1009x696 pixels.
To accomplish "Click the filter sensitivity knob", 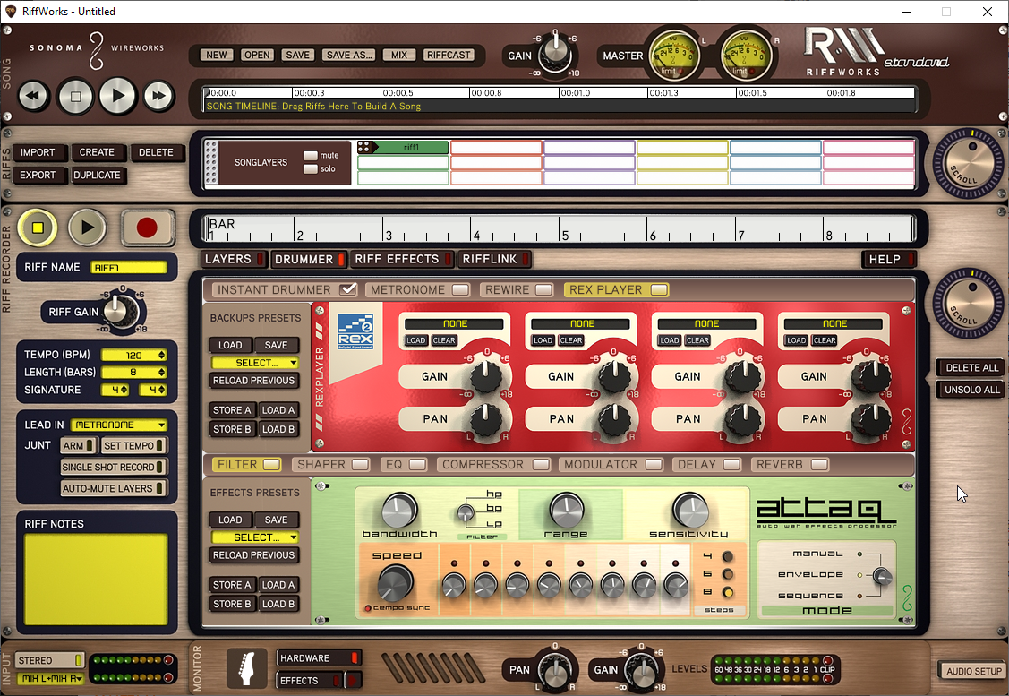I will 689,511.
